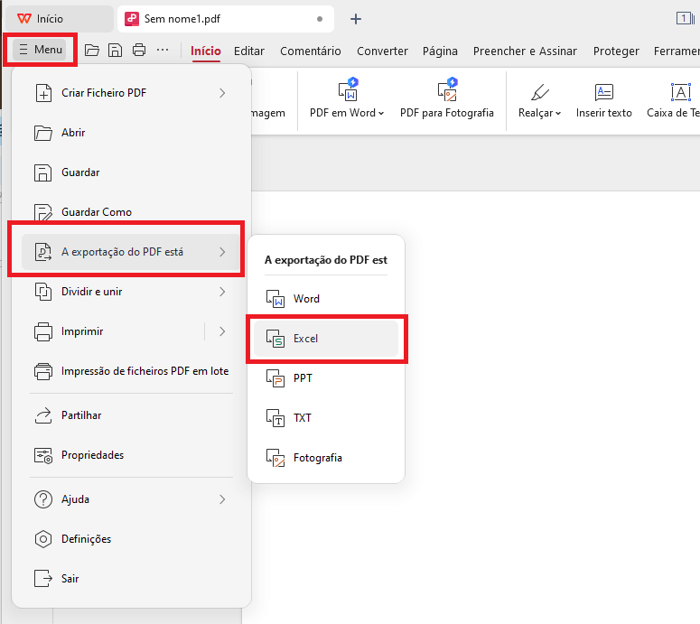The height and width of the screenshot is (624, 700).
Task: Choose Sair to exit
Action: (131, 579)
